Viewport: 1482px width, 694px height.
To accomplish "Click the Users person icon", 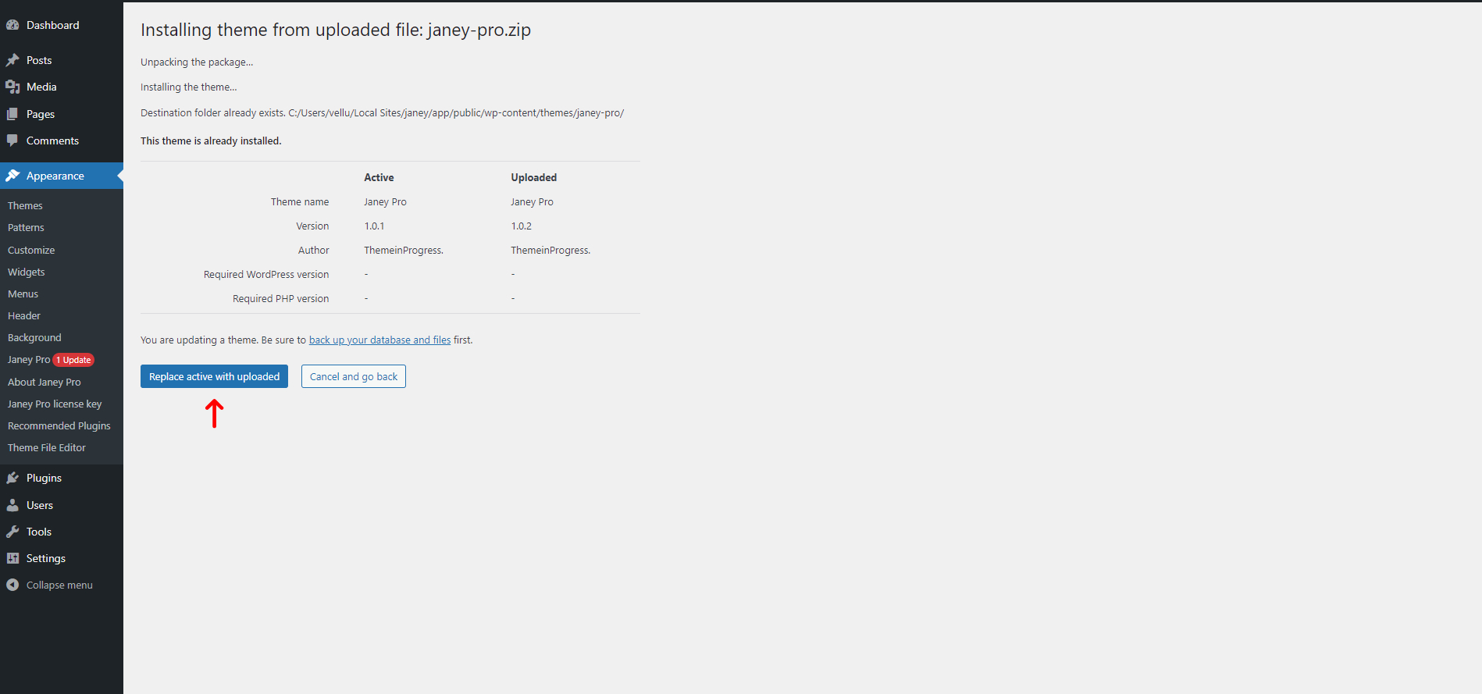I will [12, 505].
